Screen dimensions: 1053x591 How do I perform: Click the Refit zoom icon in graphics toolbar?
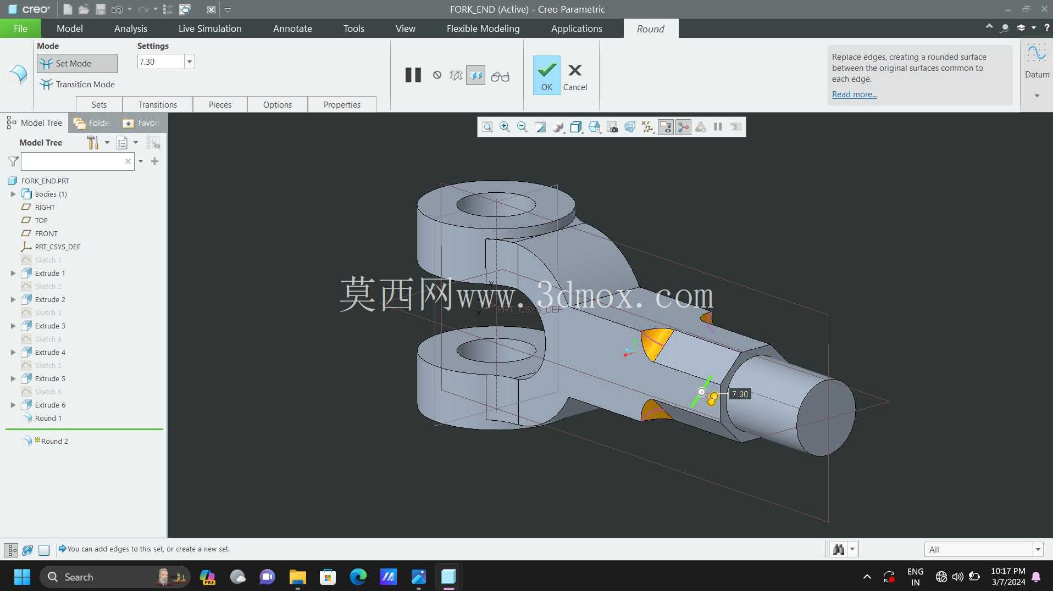pyautogui.click(x=487, y=127)
